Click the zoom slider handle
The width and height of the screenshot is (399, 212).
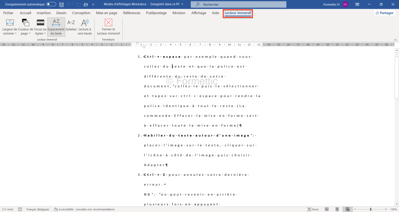pos(371,209)
